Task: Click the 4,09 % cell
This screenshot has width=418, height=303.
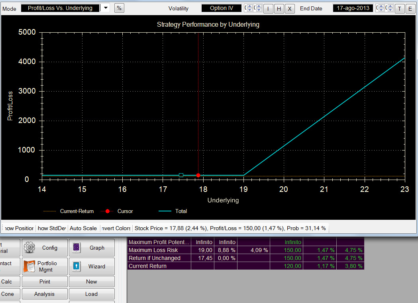Action: tap(253, 250)
